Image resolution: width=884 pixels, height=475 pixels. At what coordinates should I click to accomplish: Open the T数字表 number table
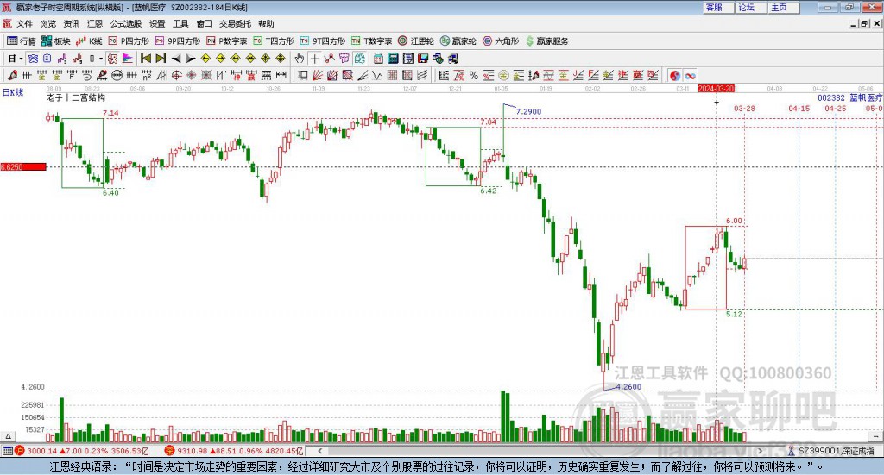tap(371, 41)
